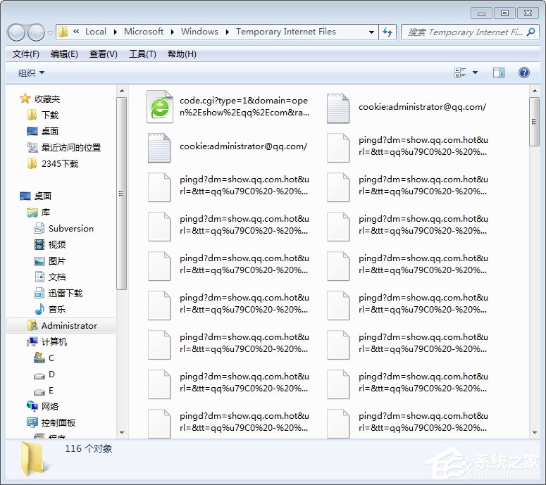
Task: Click the address bar folder icon
Action: tap(63, 32)
